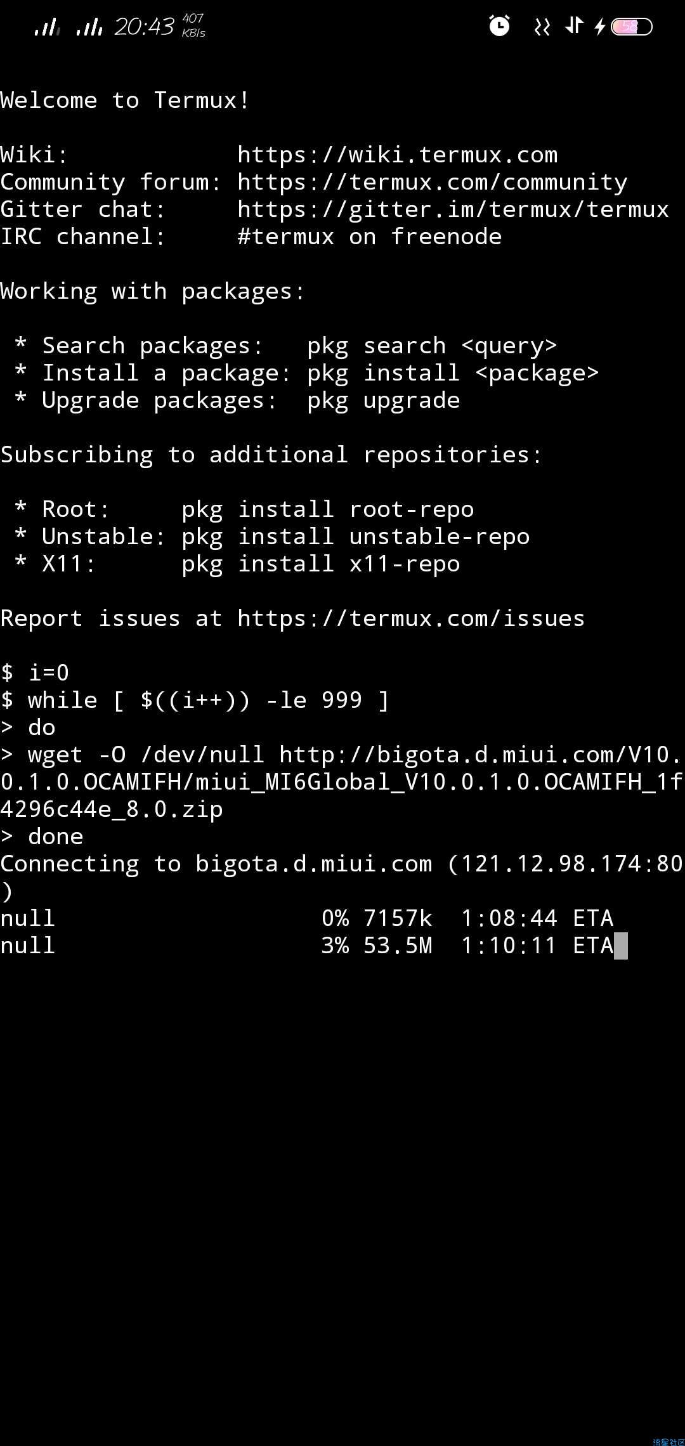
Task: Tap the bigota.d.miui.com download URL
Action: pyautogui.click(x=341, y=782)
